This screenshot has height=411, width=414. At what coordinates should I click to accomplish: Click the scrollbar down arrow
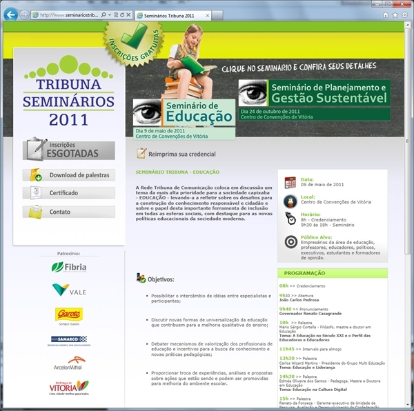click(x=408, y=405)
